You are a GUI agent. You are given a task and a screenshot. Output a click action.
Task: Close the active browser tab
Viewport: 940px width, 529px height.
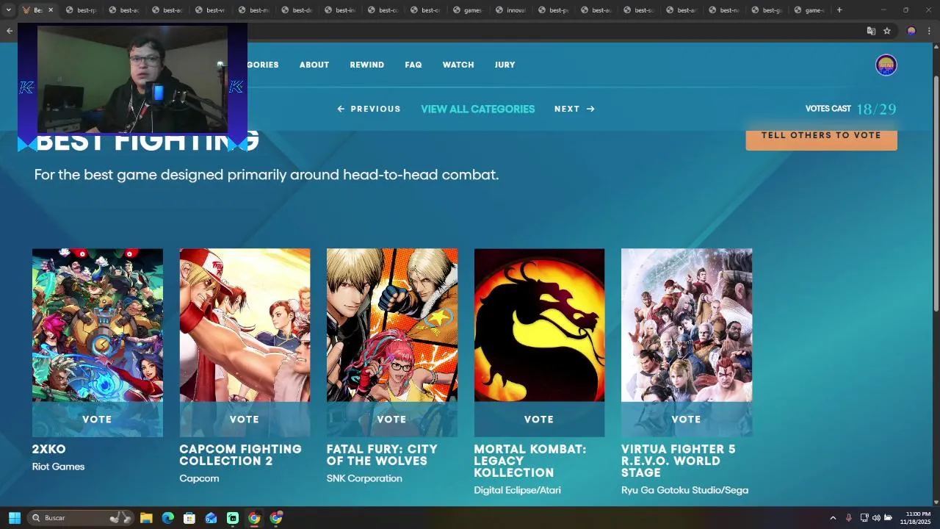pyautogui.click(x=51, y=10)
